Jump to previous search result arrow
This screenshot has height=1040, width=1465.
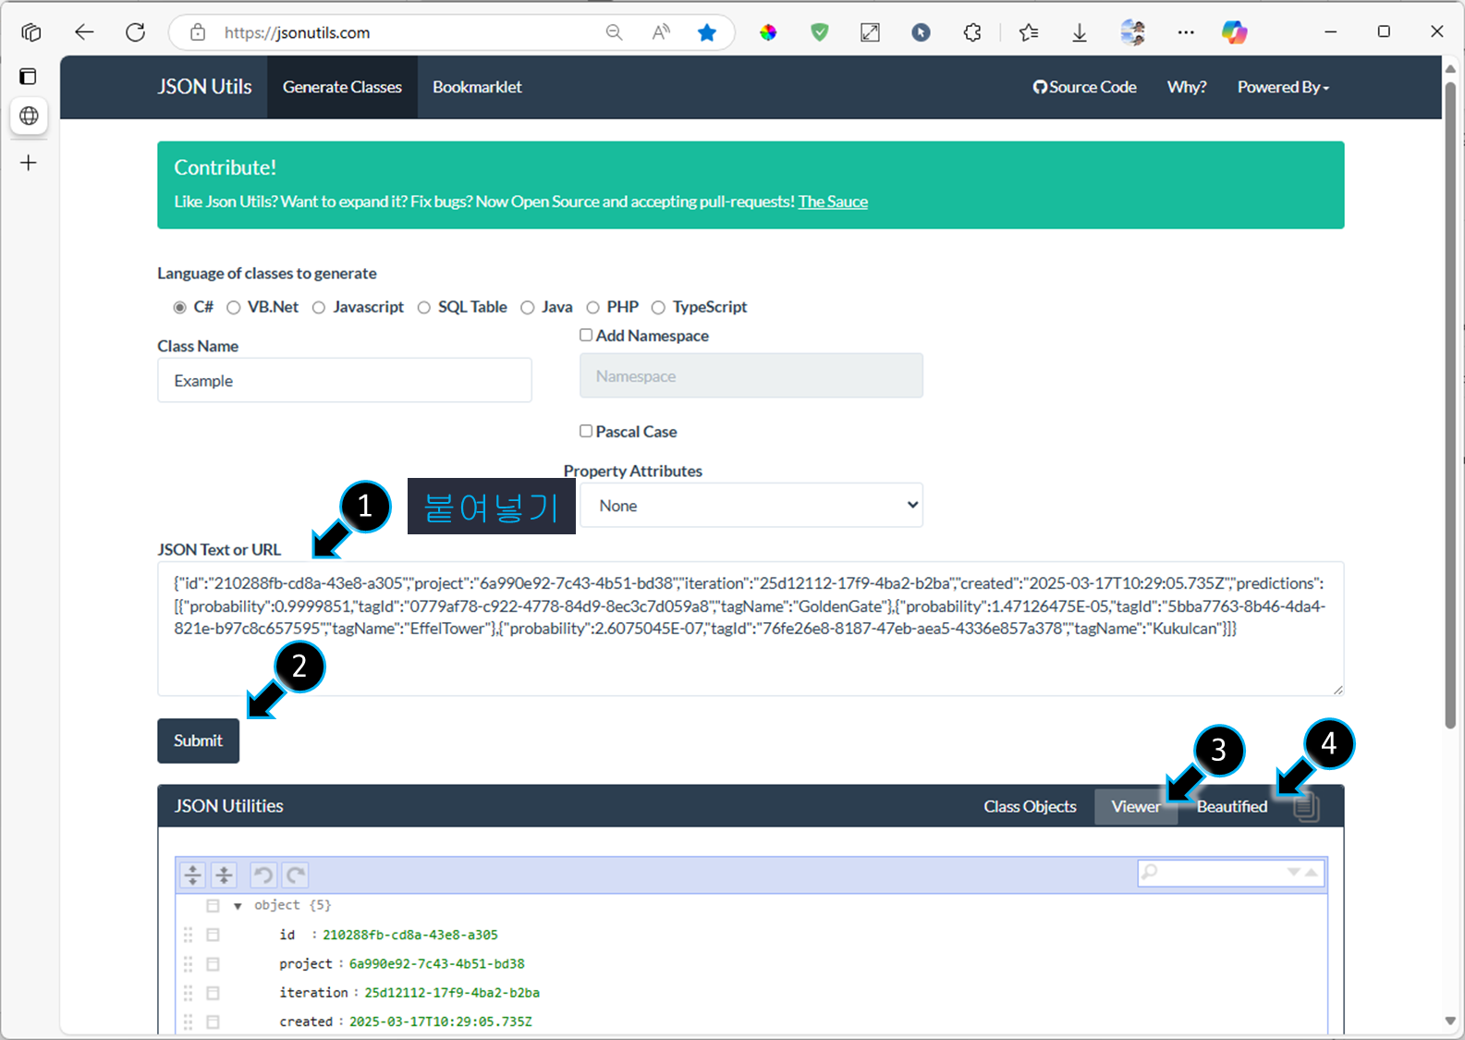coord(1312,872)
